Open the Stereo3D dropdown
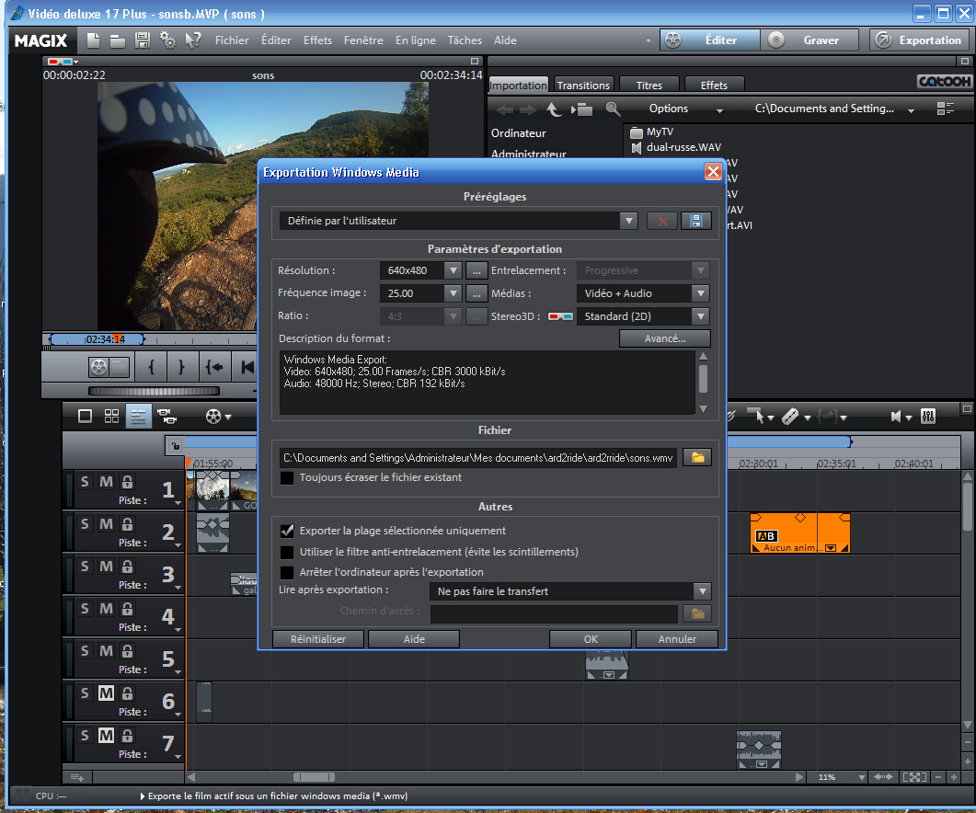Viewport: 976px width, 813px height. tap(701, 316)
